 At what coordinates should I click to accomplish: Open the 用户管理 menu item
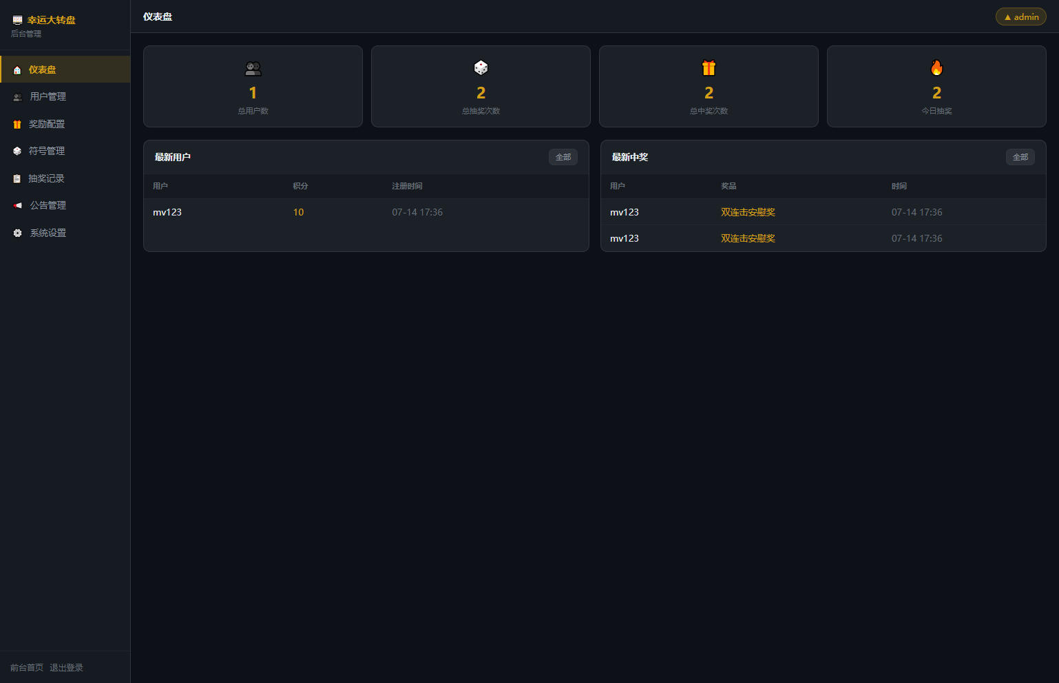coord(65,97)
